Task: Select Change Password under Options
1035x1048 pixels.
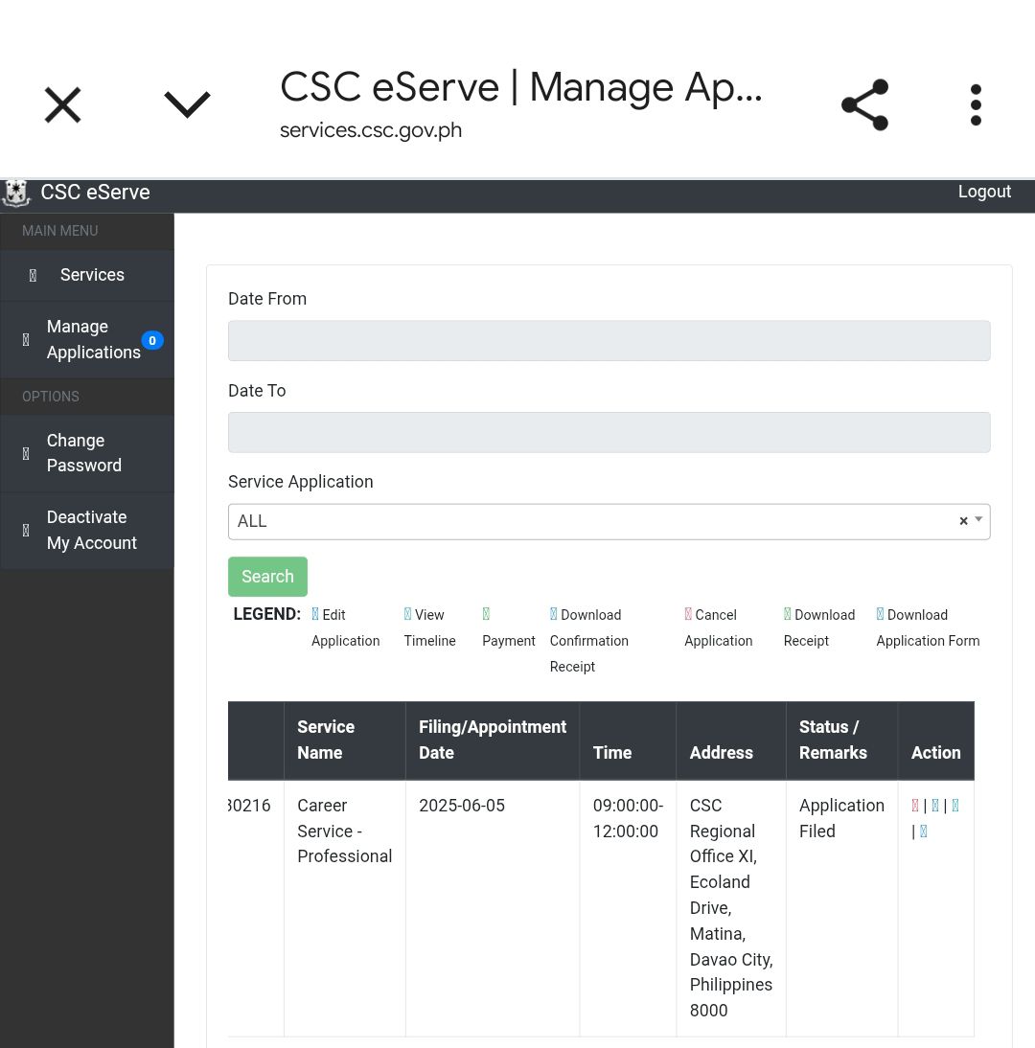Action: tap(87, 453)
